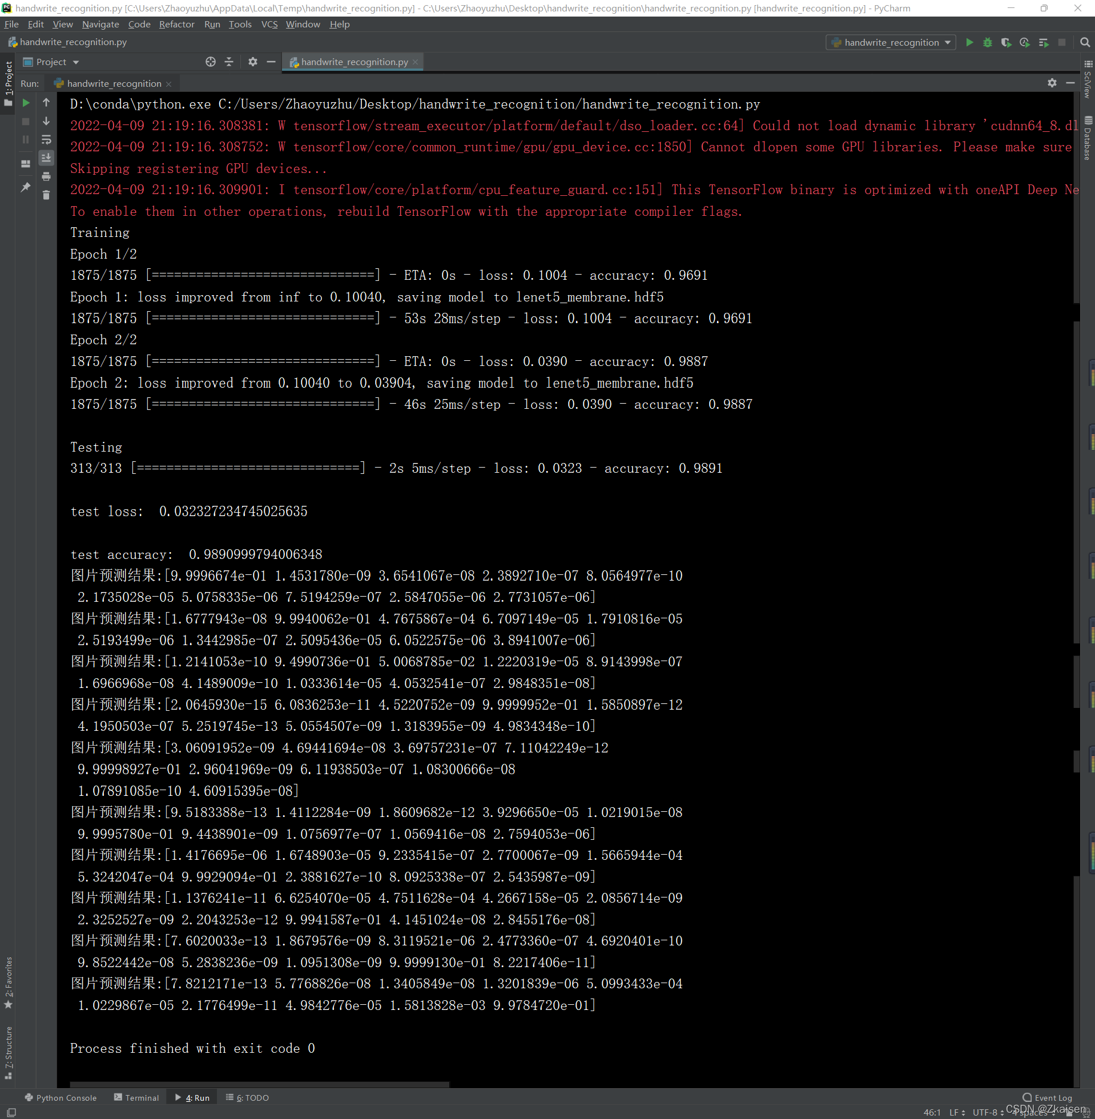The image size is (1095, 1119).
Task: Open the Database side panel
Action: 1088,138
